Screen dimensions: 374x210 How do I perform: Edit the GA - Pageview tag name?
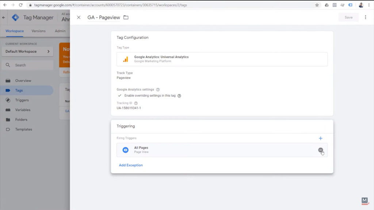[x=103, y=17]
